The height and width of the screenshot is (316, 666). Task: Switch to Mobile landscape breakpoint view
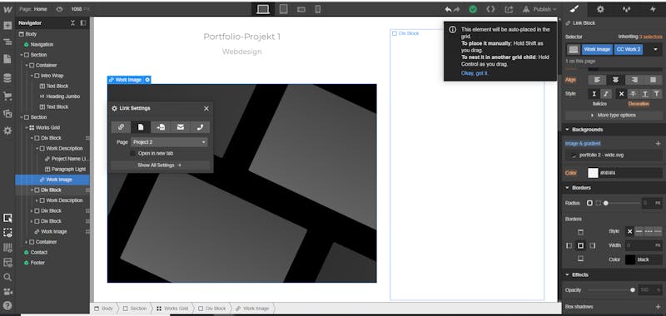click(x=301, y=9)
